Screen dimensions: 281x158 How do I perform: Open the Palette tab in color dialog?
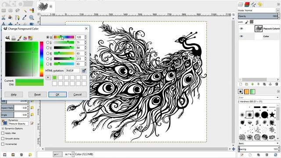[x=30, y=38]
